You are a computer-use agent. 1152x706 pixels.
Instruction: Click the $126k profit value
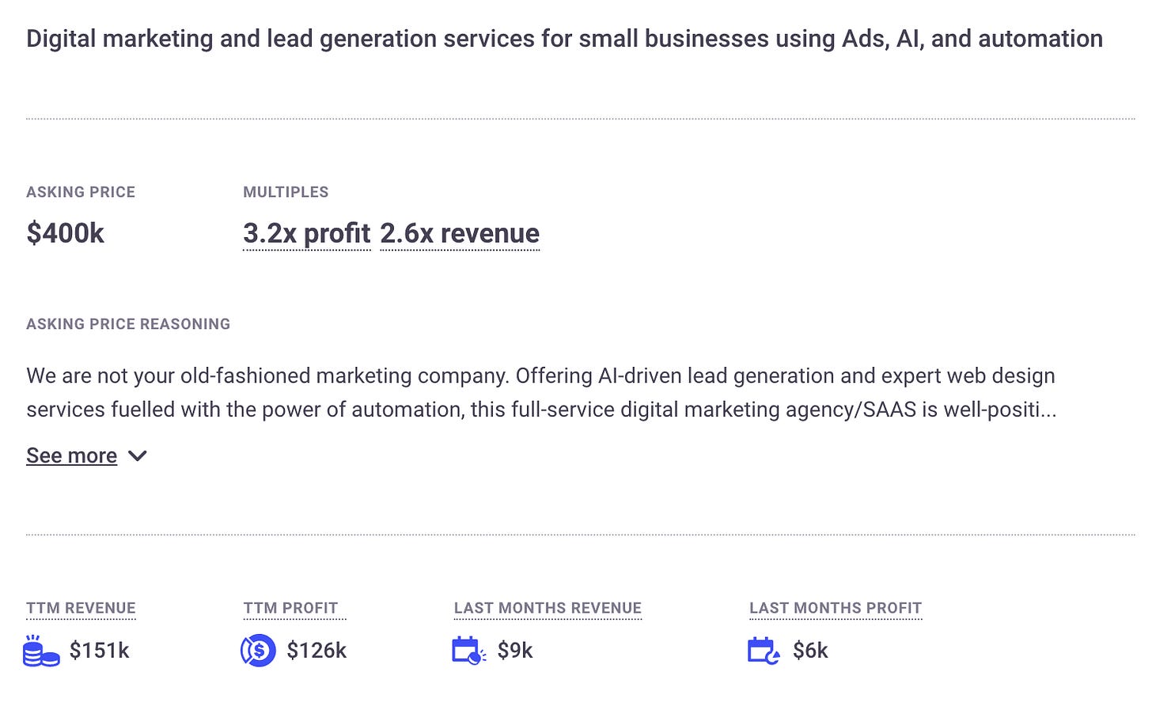pos(316,651)
